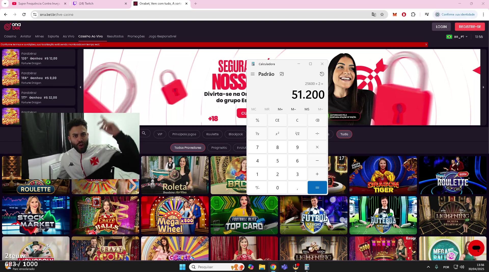Click the Ona Bet logo
This screenshot has height=272, width=489.
pyautogui.click(x=12, y=26)
